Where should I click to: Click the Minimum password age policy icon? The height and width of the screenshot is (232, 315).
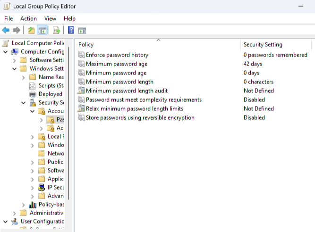(81, 73)
